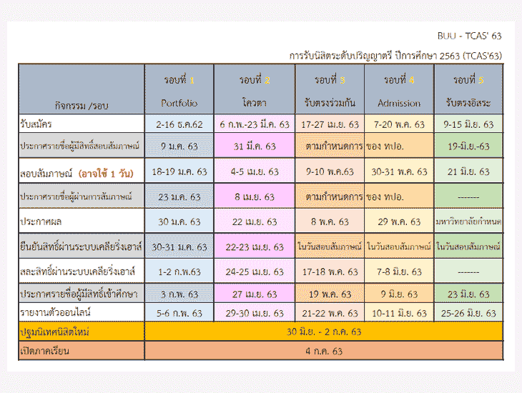Image resolution: width=522 pixels, height=393 pixels.
Task: Click the cell '10-11 มิ.ย. 63'
Action: (399, 312)
